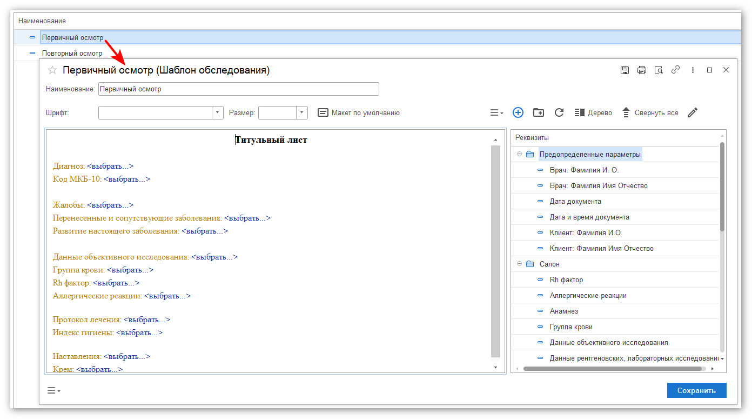The height and width of the screenshot is (419, 752).
Task: Toggle Дерево tree view mode
Action: click(x=593, y=112)
